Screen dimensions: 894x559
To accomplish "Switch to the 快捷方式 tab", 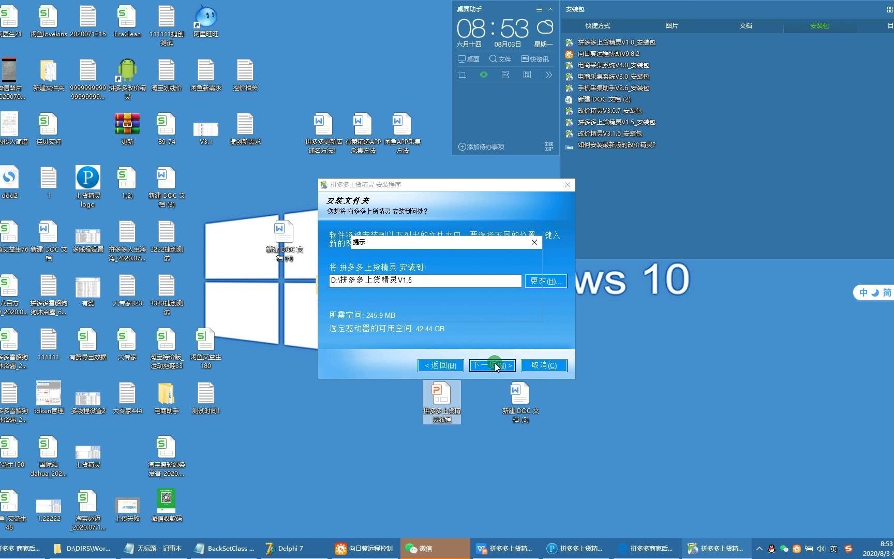I will coord(598,26).
